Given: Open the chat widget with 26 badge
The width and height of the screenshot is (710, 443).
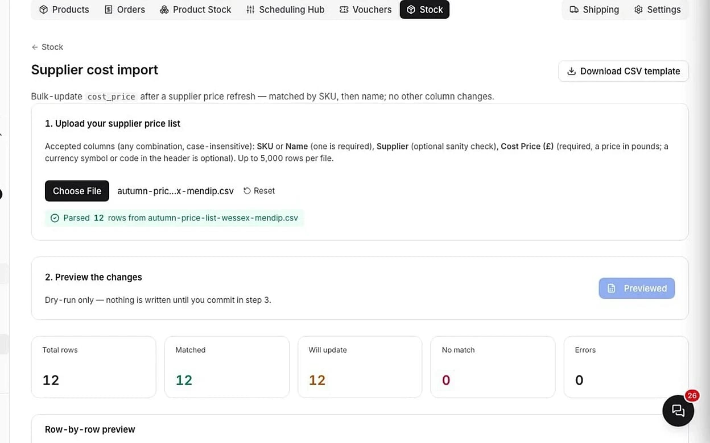Looking at the screenshot, I should click(678, 410).
